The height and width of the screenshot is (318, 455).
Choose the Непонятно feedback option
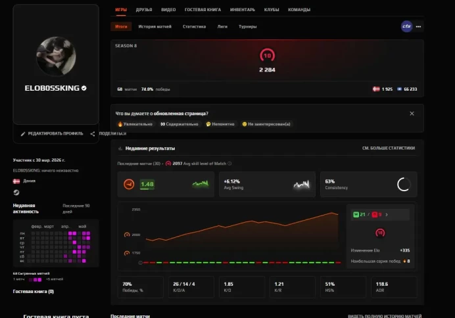point(220,124)
